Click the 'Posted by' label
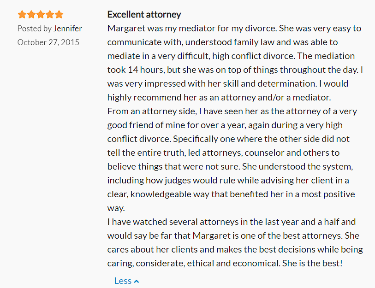The width and height of the screenshot is (375, 288). [35, 29]
